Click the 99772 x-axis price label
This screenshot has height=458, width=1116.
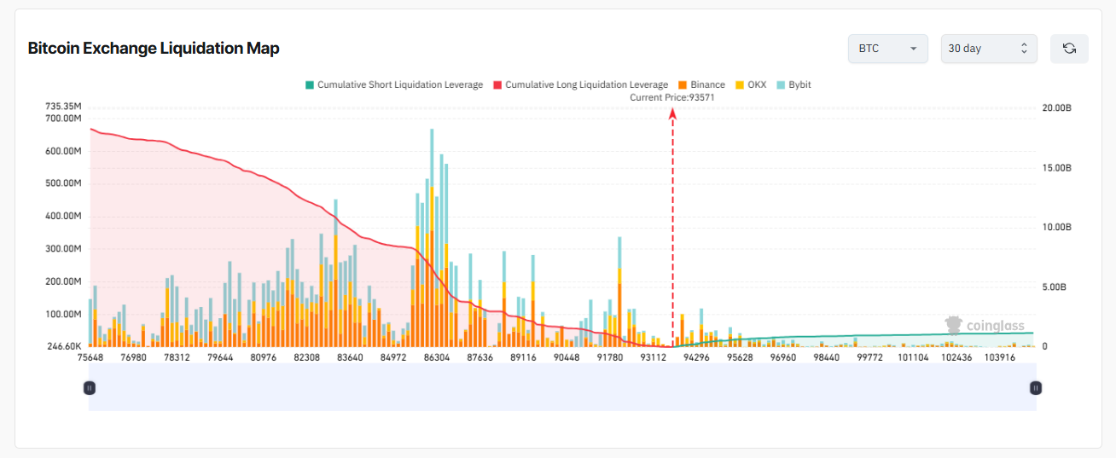point(869,358)
